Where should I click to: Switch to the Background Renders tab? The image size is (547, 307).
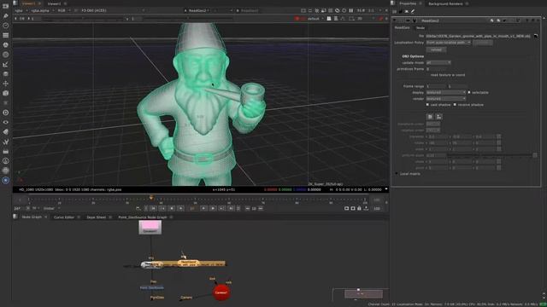pyautogui.click(x=445, y=3)
